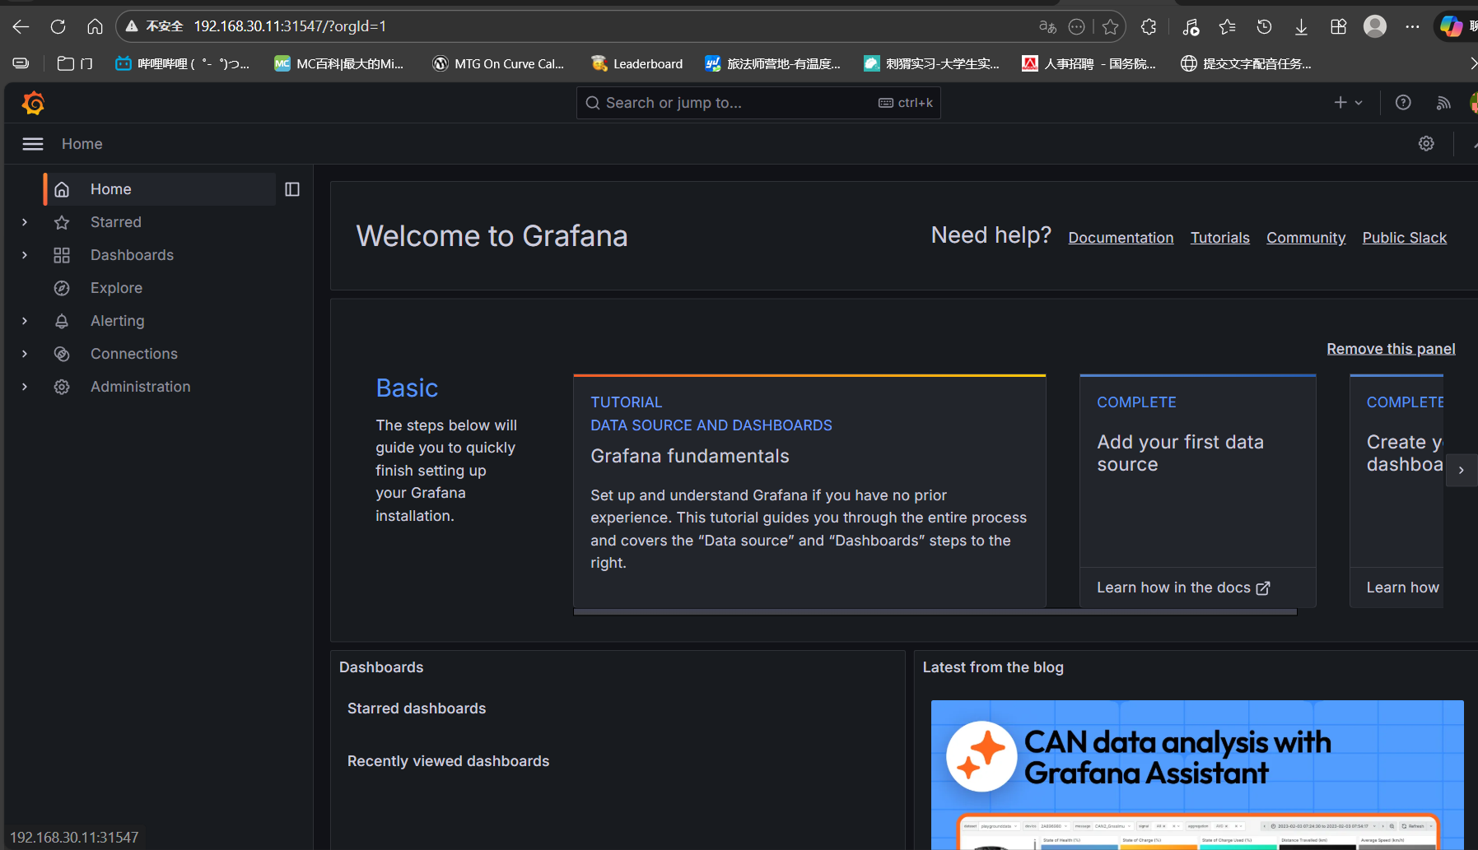Click the Connections icon in sidebar
Screen dimensions: 1478x850
point(62,354)
